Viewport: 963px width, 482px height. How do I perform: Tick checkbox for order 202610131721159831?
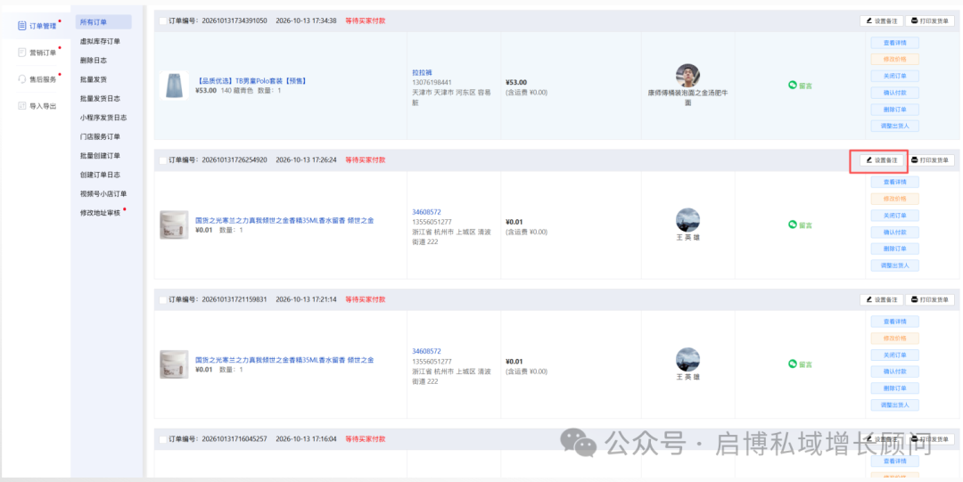point(163,299)
